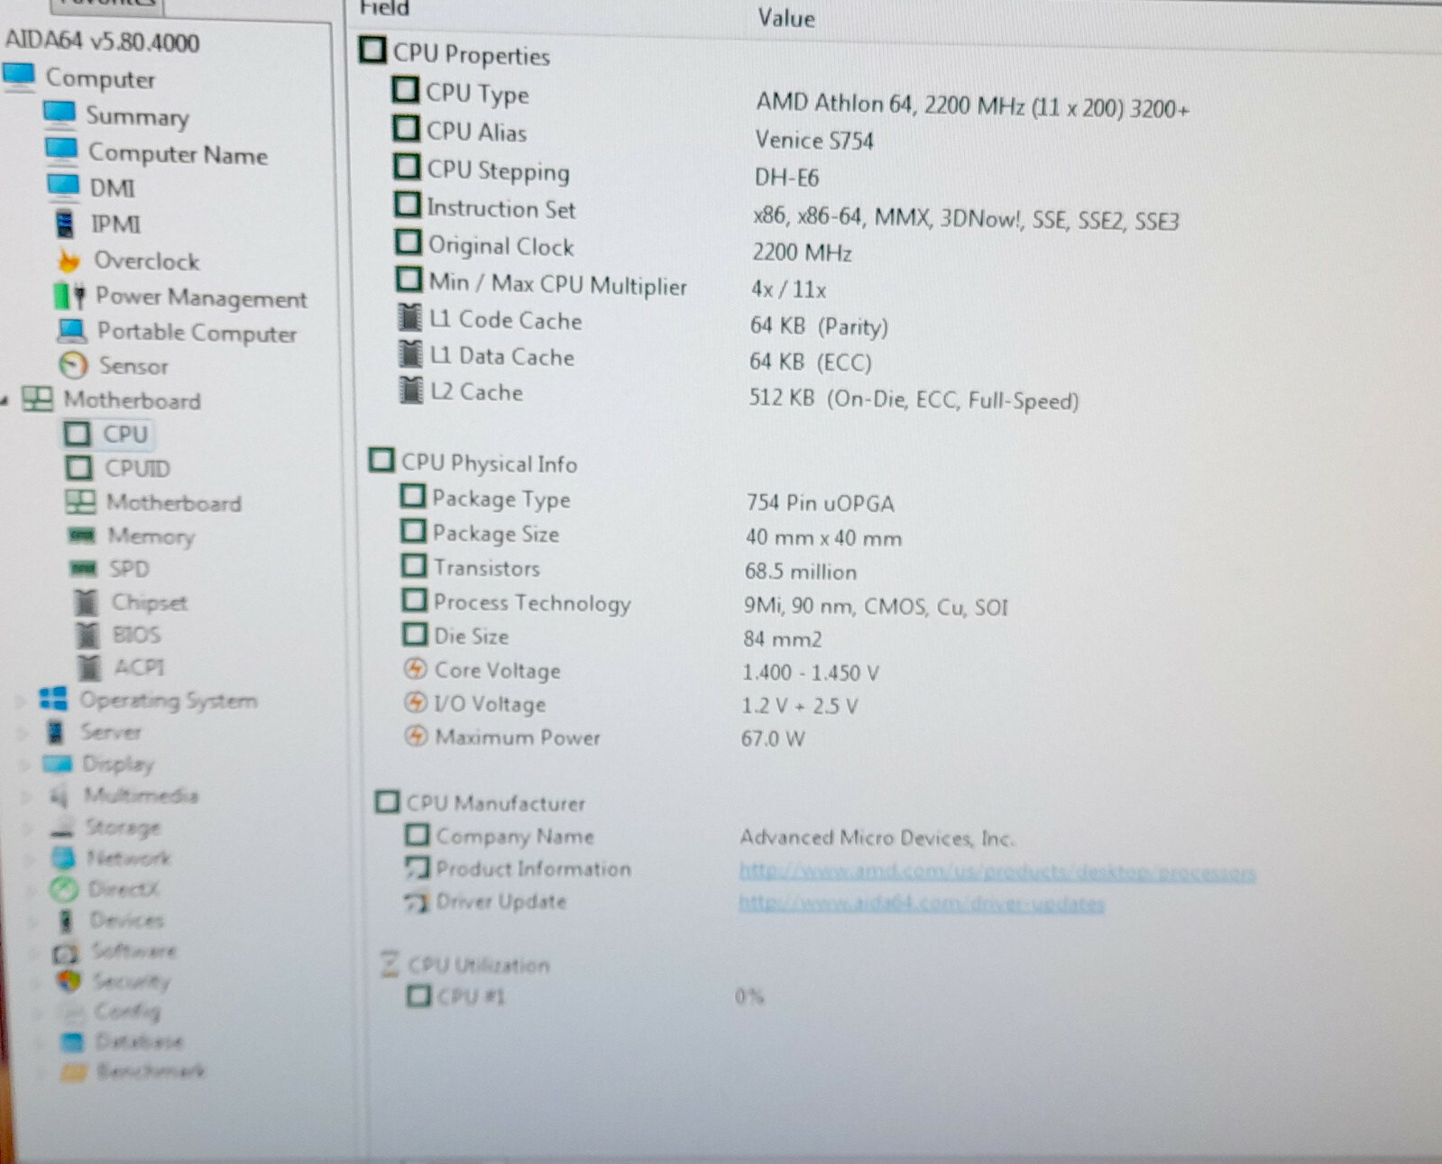The width and height of the screenshot is (1442, 1164).
Task: Open the Memory module icon entry
Action: coord(81,536)
